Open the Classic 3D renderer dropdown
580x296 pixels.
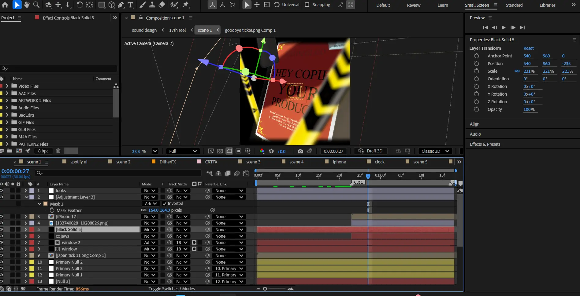point(435,151)
